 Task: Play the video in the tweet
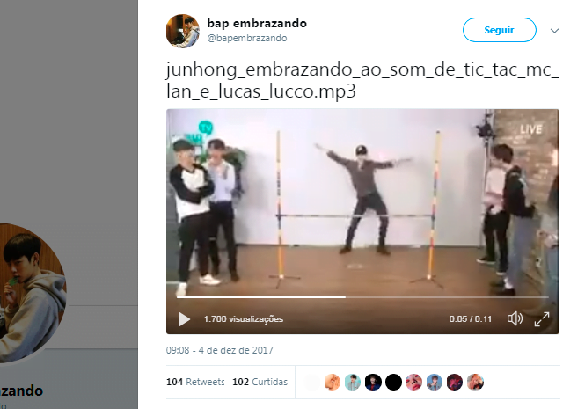coord(184,319)
